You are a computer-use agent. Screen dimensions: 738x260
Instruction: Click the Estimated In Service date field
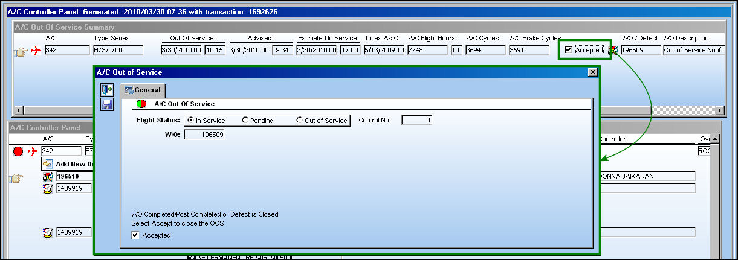[x=317, y=50]
